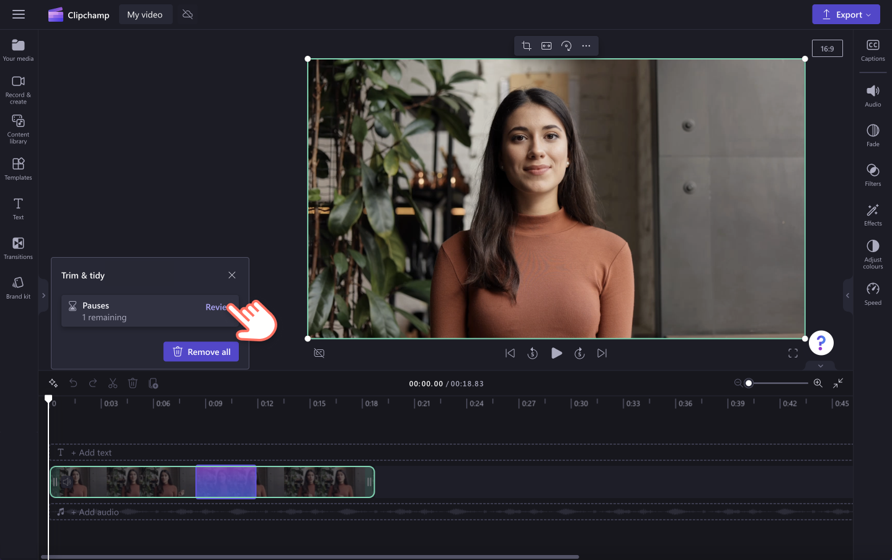Enter fullscreen preview
Viewport: 892px width, 560px height.
(793, 353)
